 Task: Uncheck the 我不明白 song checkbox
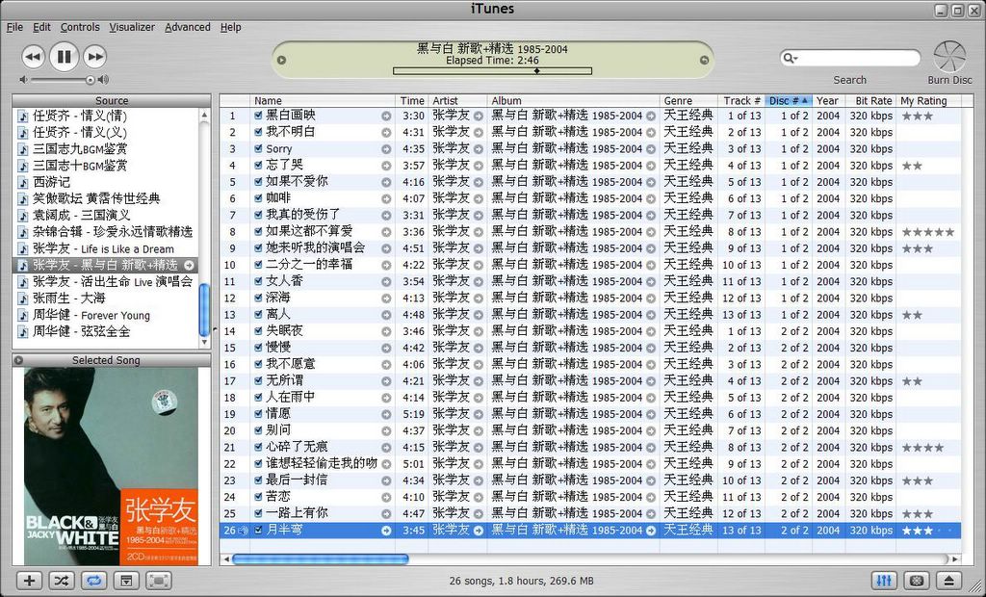258,132
